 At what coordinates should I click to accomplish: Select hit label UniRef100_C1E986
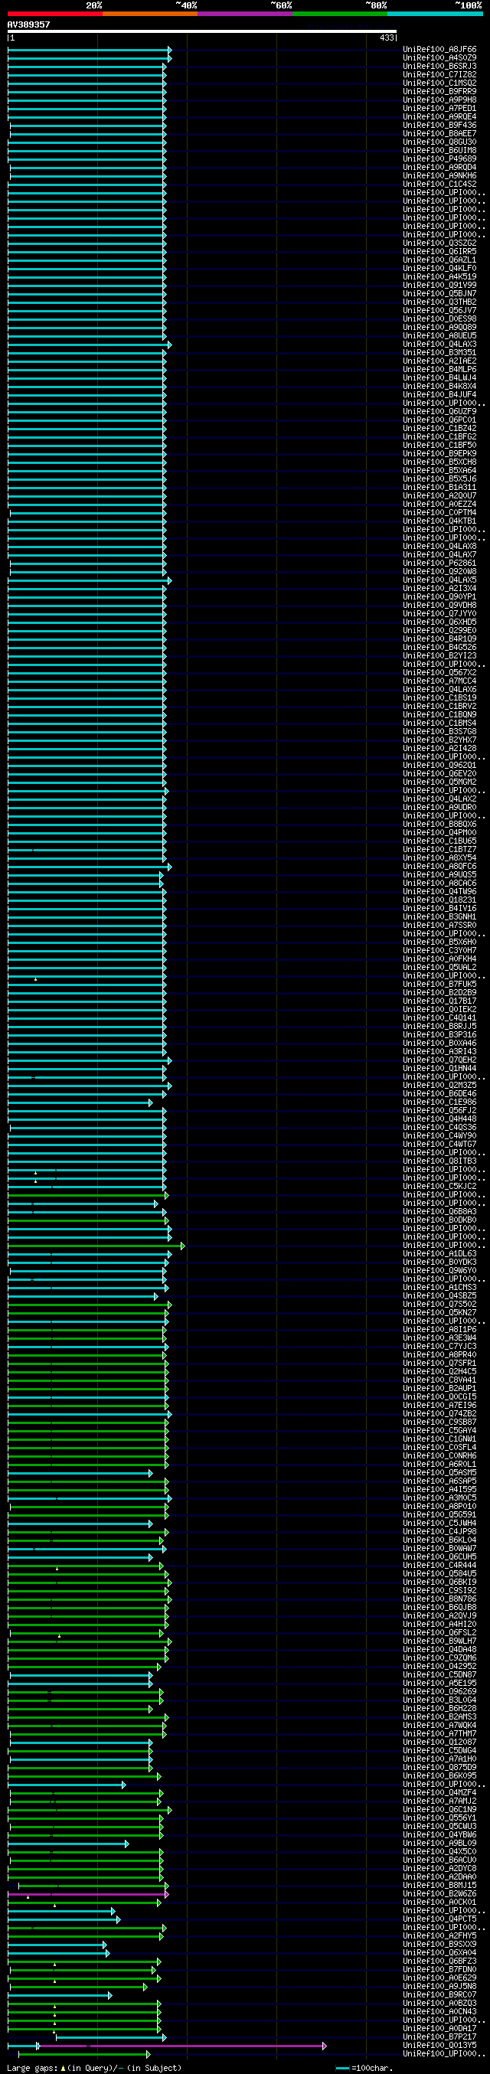click(439, 1102)
